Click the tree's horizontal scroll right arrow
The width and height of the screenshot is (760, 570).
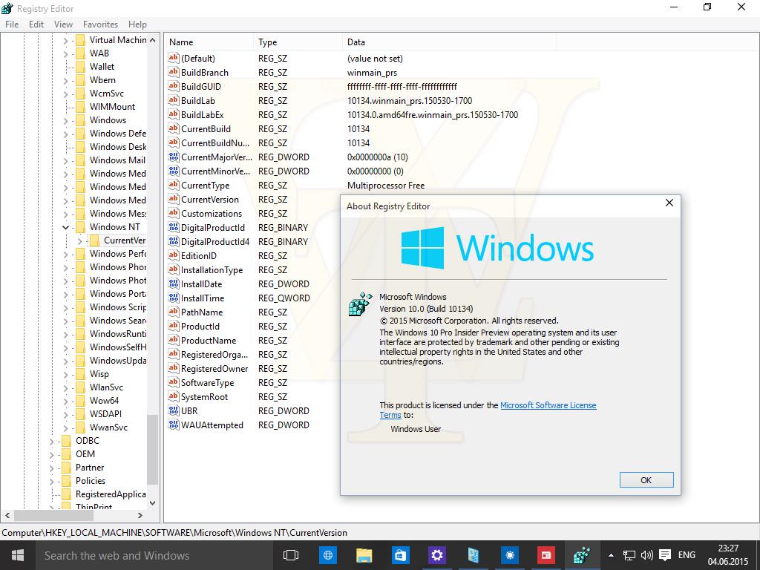click(140, 515)
